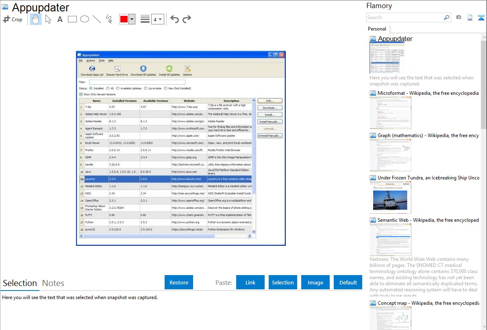Switch to the Notes tab
487x330 pixels.
[x=53, y=283]
